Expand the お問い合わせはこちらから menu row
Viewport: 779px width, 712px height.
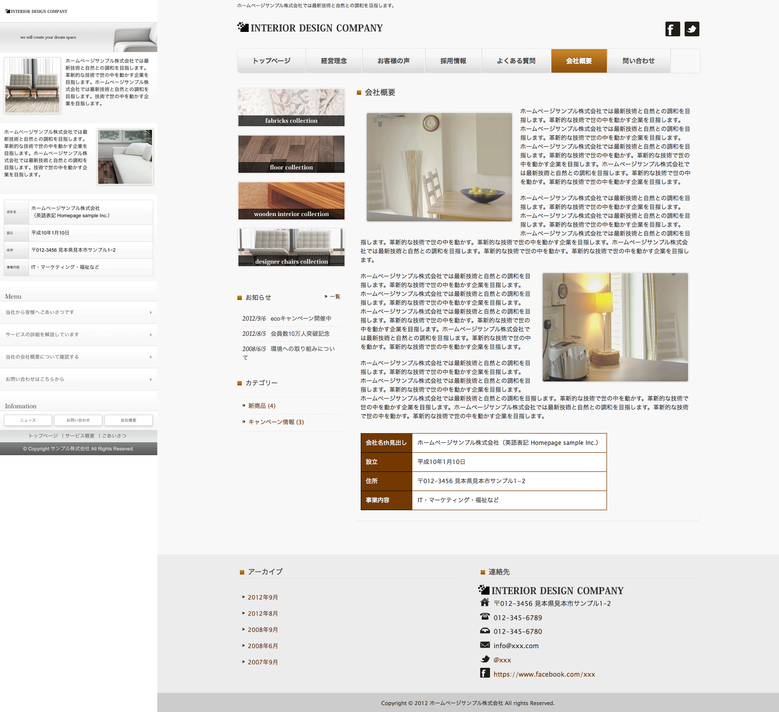[79, 379]
